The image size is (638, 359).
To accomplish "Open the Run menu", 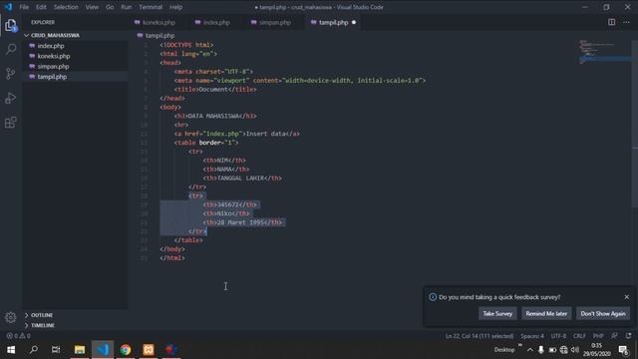I will (x=127, y=7).
